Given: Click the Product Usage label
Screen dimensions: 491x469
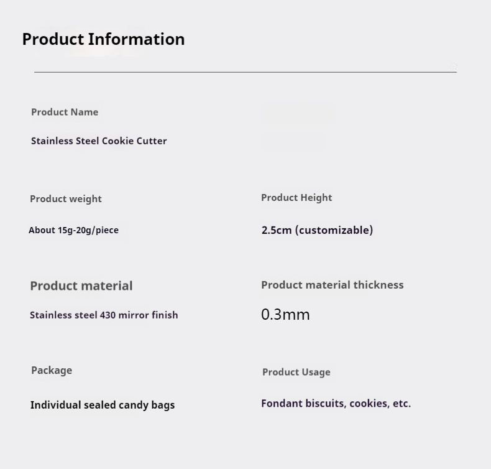Looking at the screenshot, I should tap(296, 372).
